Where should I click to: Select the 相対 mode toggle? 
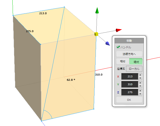(123, 61)
